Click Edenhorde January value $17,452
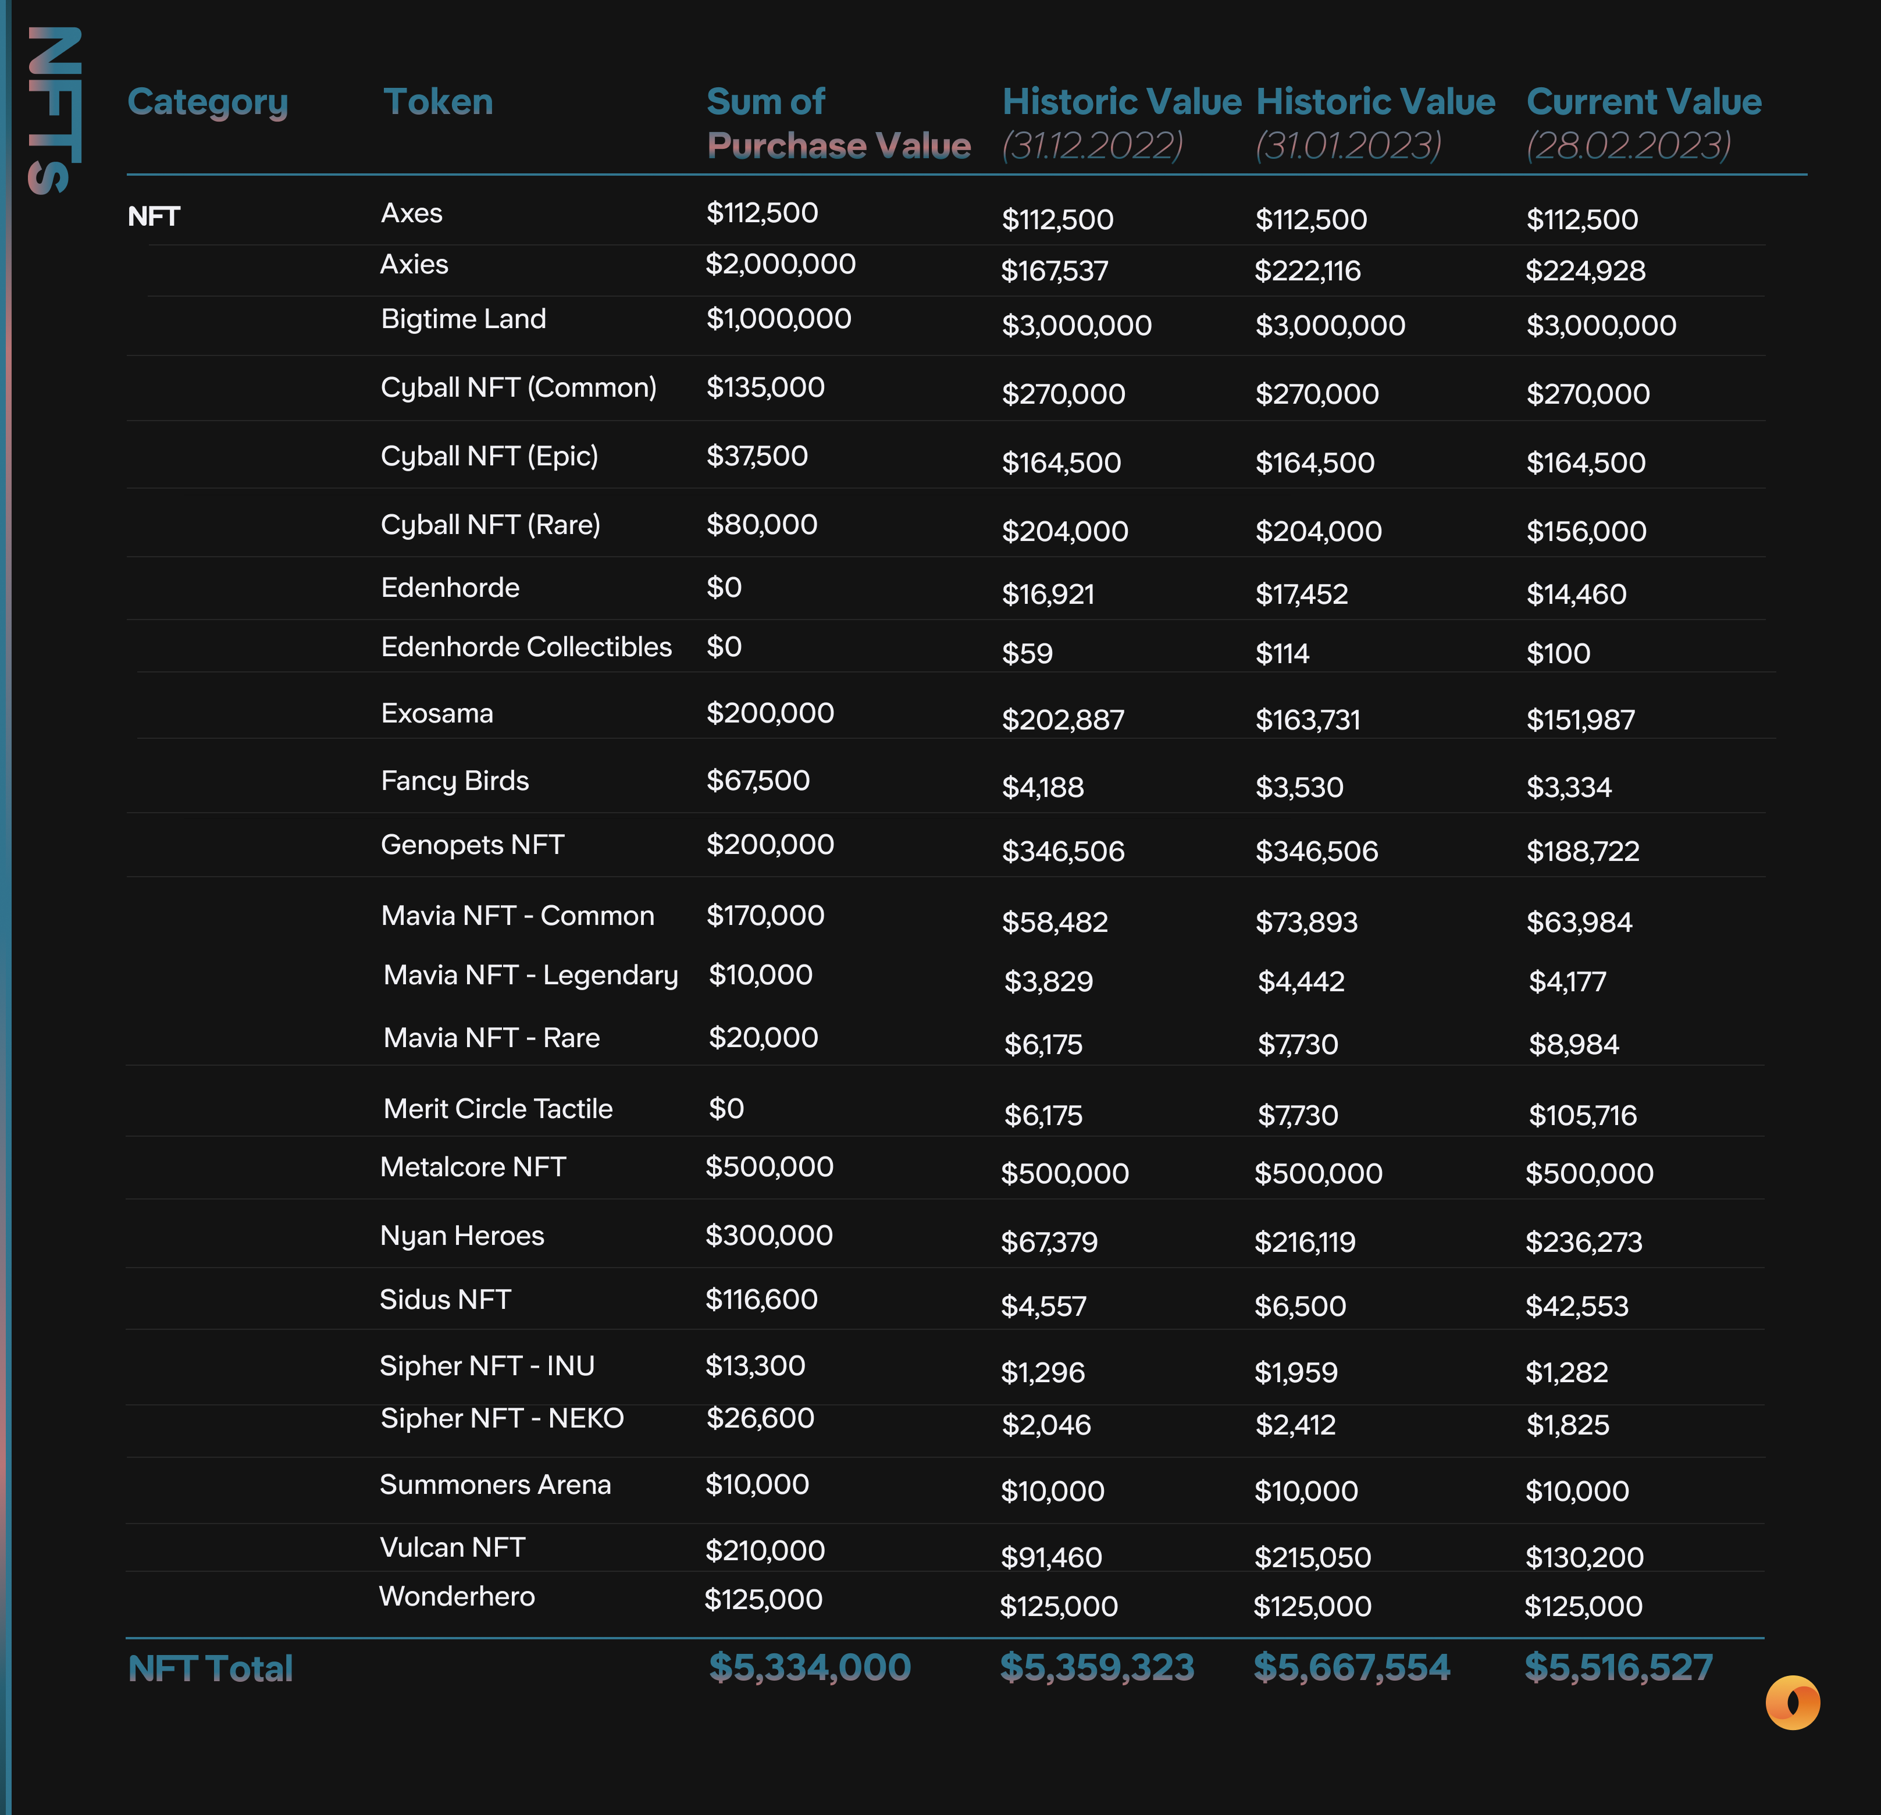 click(x=1301, y=594)
